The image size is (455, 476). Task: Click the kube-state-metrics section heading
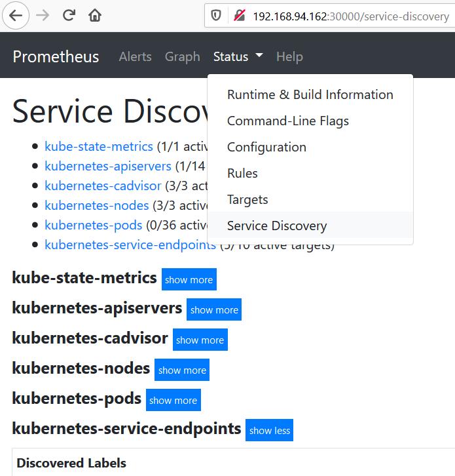[x=84, y=278]
